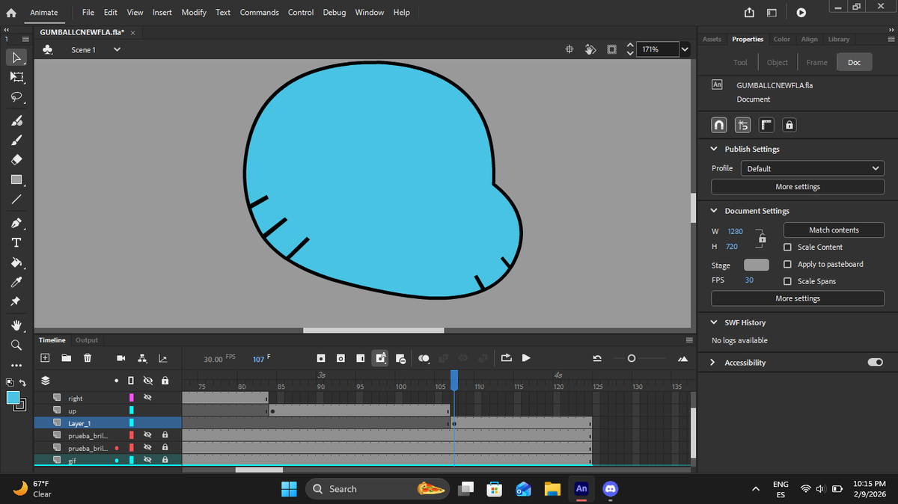This screenshot has width=898, height=504.
Task: Unlock the gif layer
Action: pyautogui.click(x=165, y=460)
